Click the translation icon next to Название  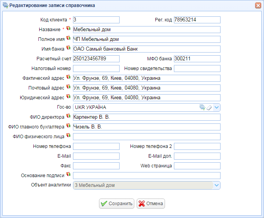point(68,28)
